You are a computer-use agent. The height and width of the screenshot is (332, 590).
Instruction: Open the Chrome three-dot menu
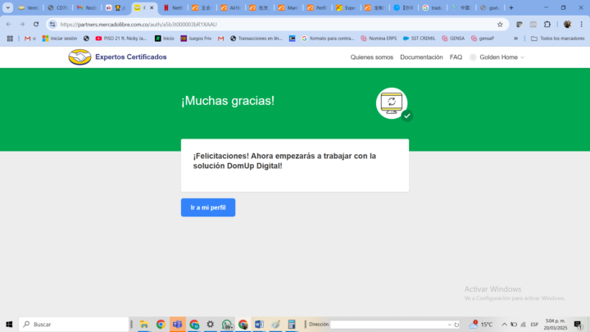581,24
